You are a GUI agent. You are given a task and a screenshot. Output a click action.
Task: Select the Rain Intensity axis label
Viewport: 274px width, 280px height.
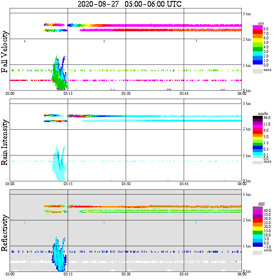(5, 142)
